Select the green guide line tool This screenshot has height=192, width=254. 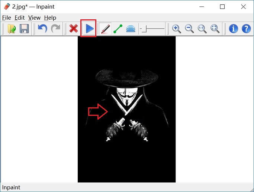click(118, 29)
